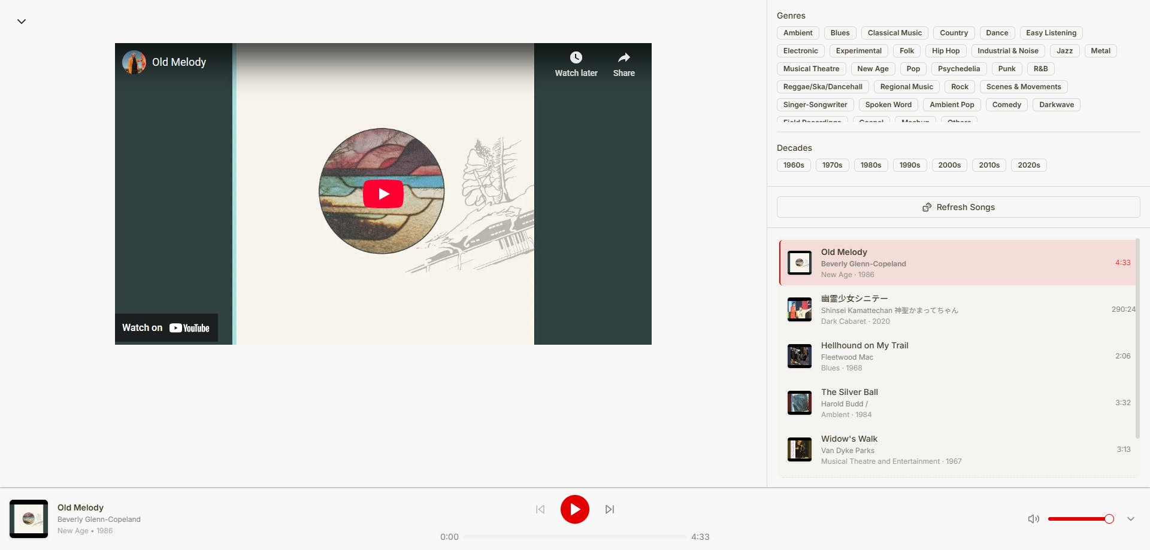Seek within the song progress bar

[575, 537]
